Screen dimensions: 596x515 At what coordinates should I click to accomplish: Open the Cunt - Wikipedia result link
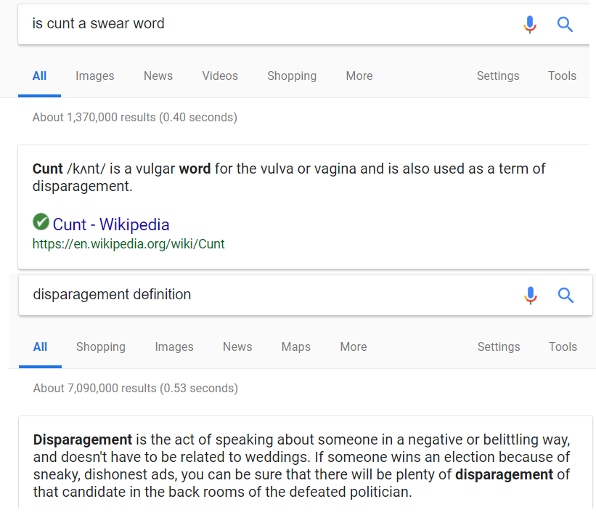111,224
